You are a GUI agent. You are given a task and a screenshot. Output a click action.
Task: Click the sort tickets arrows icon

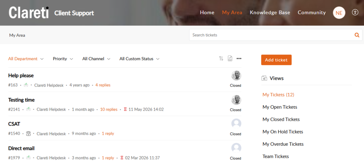221,58
